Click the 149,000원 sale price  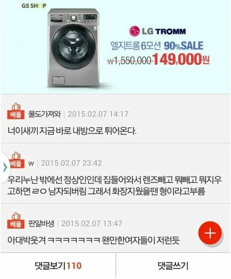(x=181, y=60)
